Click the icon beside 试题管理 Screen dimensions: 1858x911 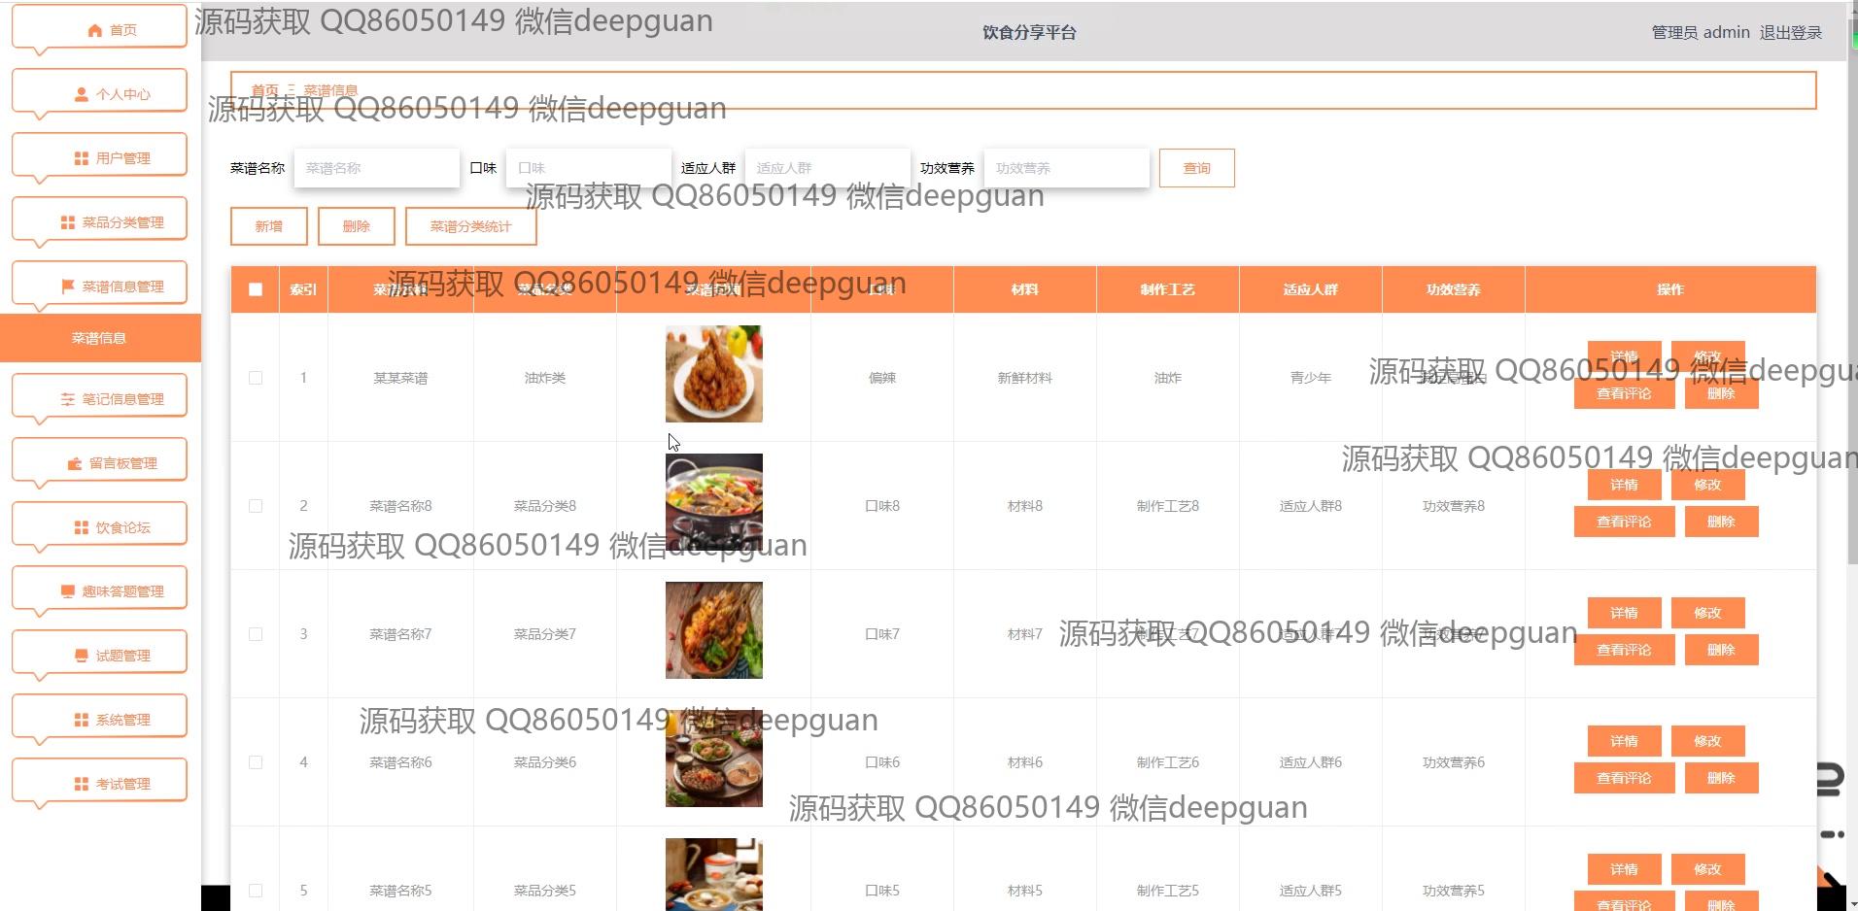pos(82,656)
